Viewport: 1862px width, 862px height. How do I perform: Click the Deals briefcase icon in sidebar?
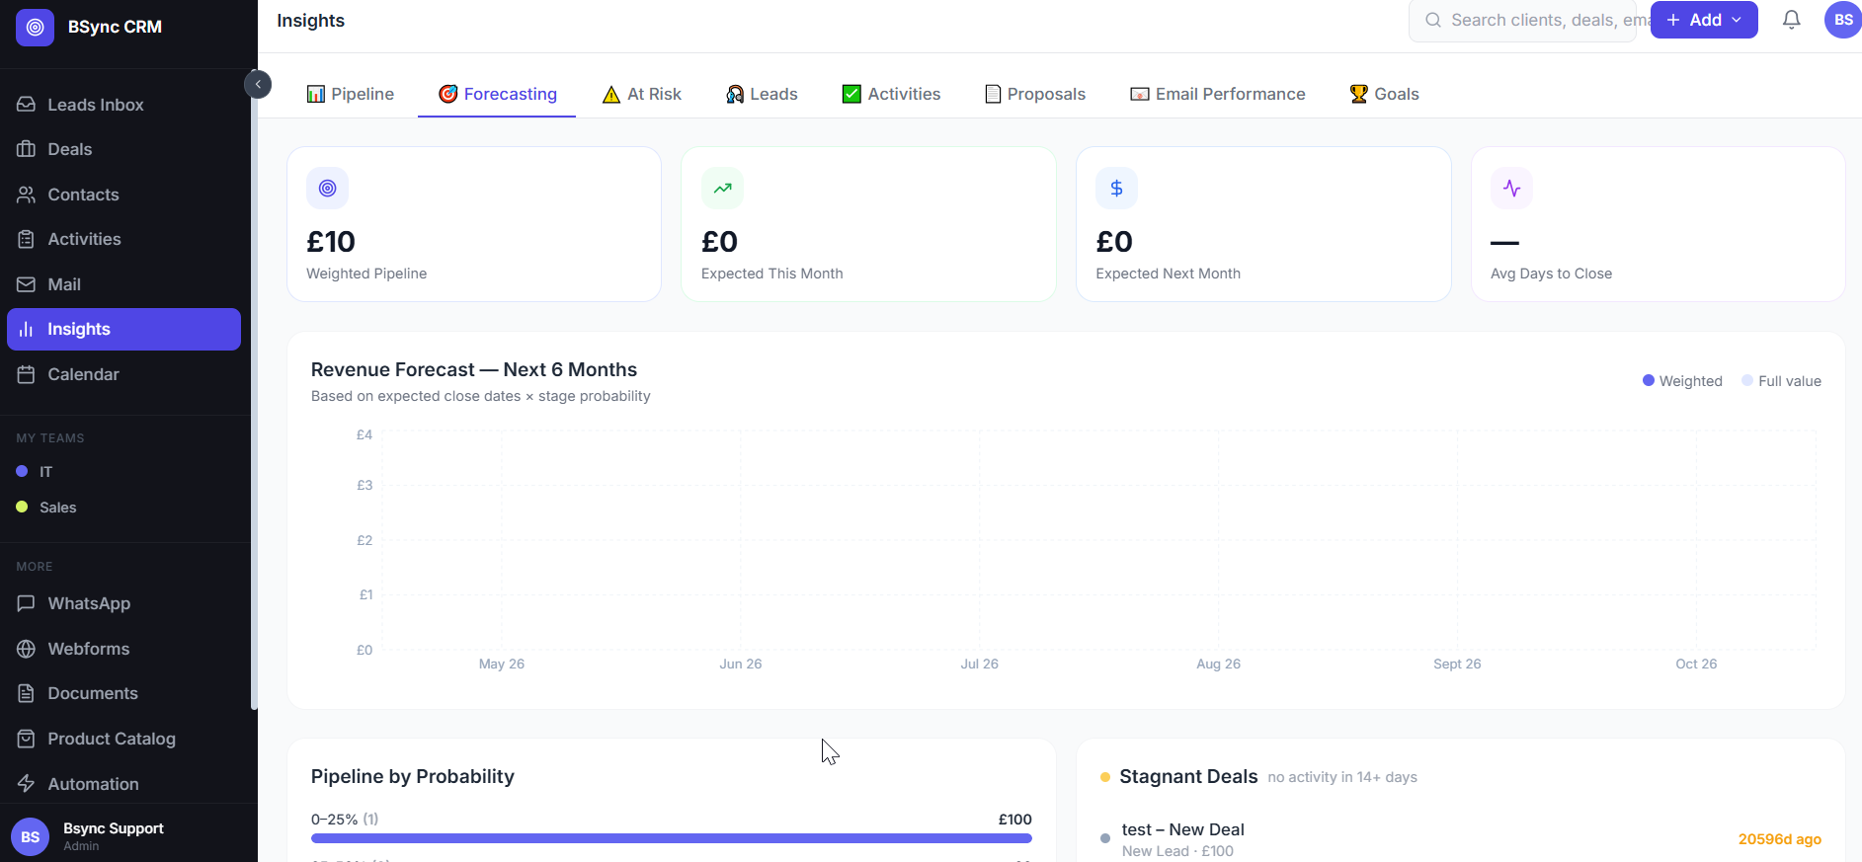pos(27,149)
